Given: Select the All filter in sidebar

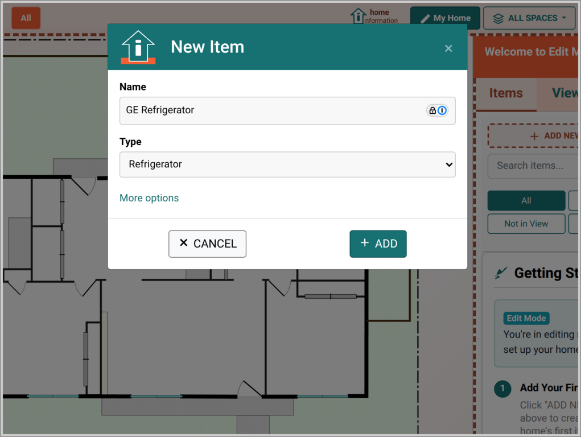Looking at the screenshot, I should (x=526, y=200).
